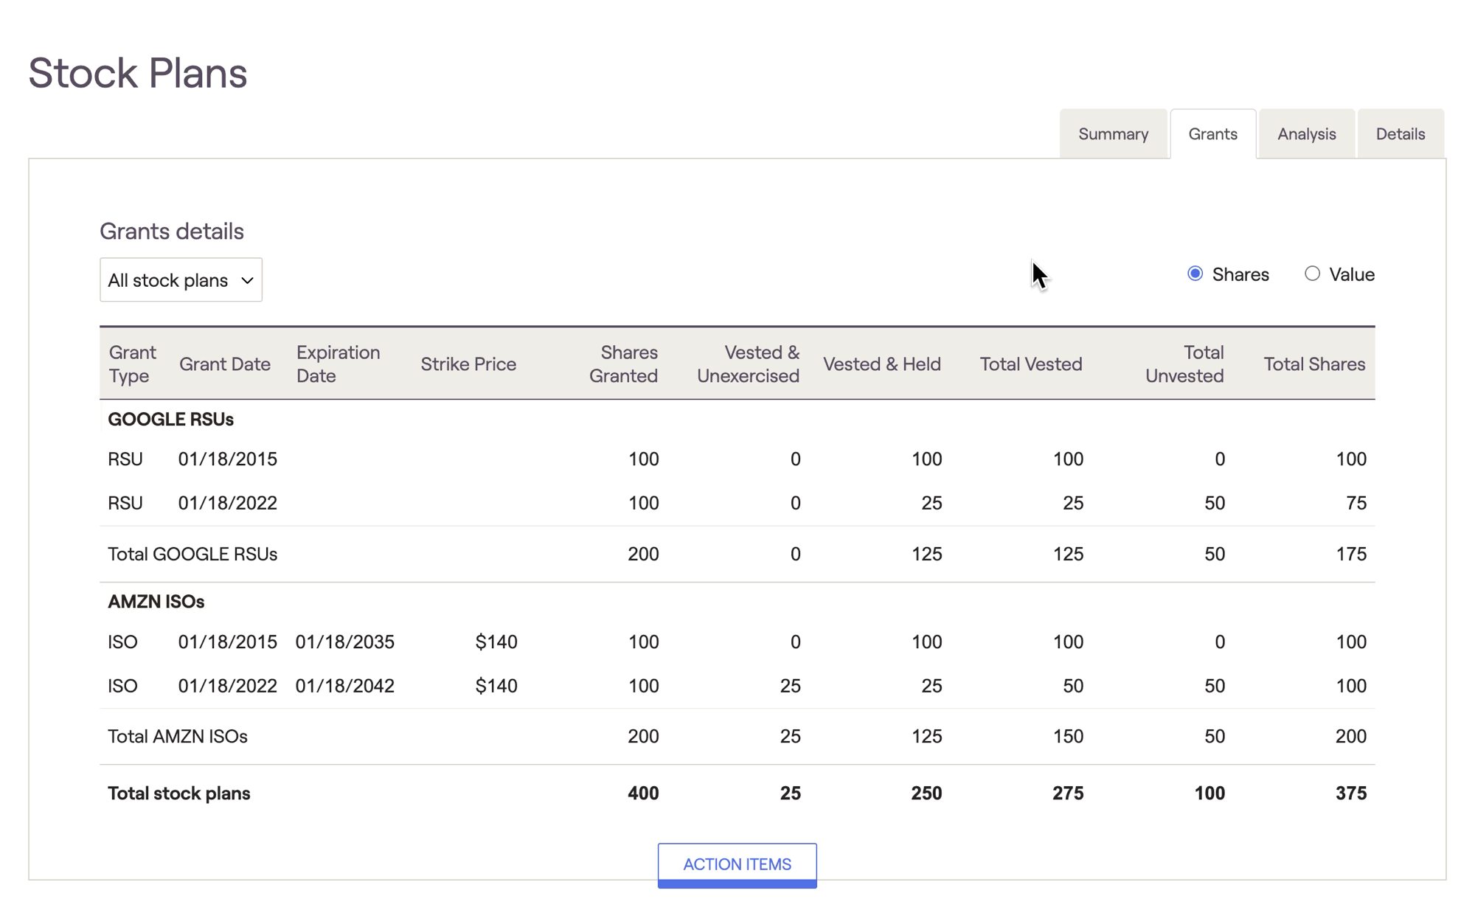Select the RSU row dated 01/18/2022
The width and height of the screenshot is (1475, 924).
[227, 503]
